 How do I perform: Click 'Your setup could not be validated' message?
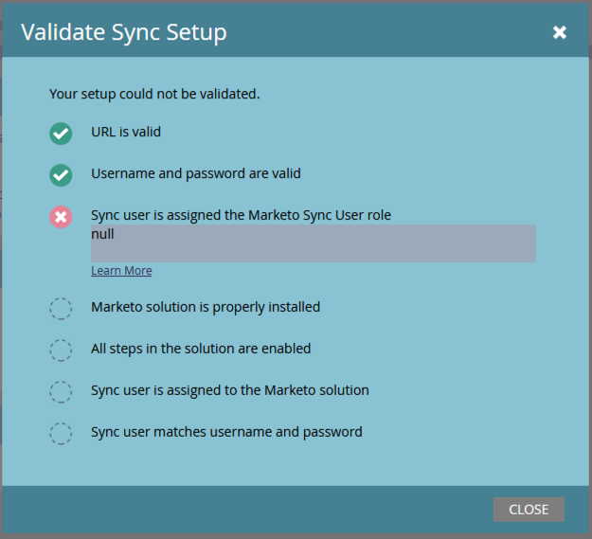154,94
